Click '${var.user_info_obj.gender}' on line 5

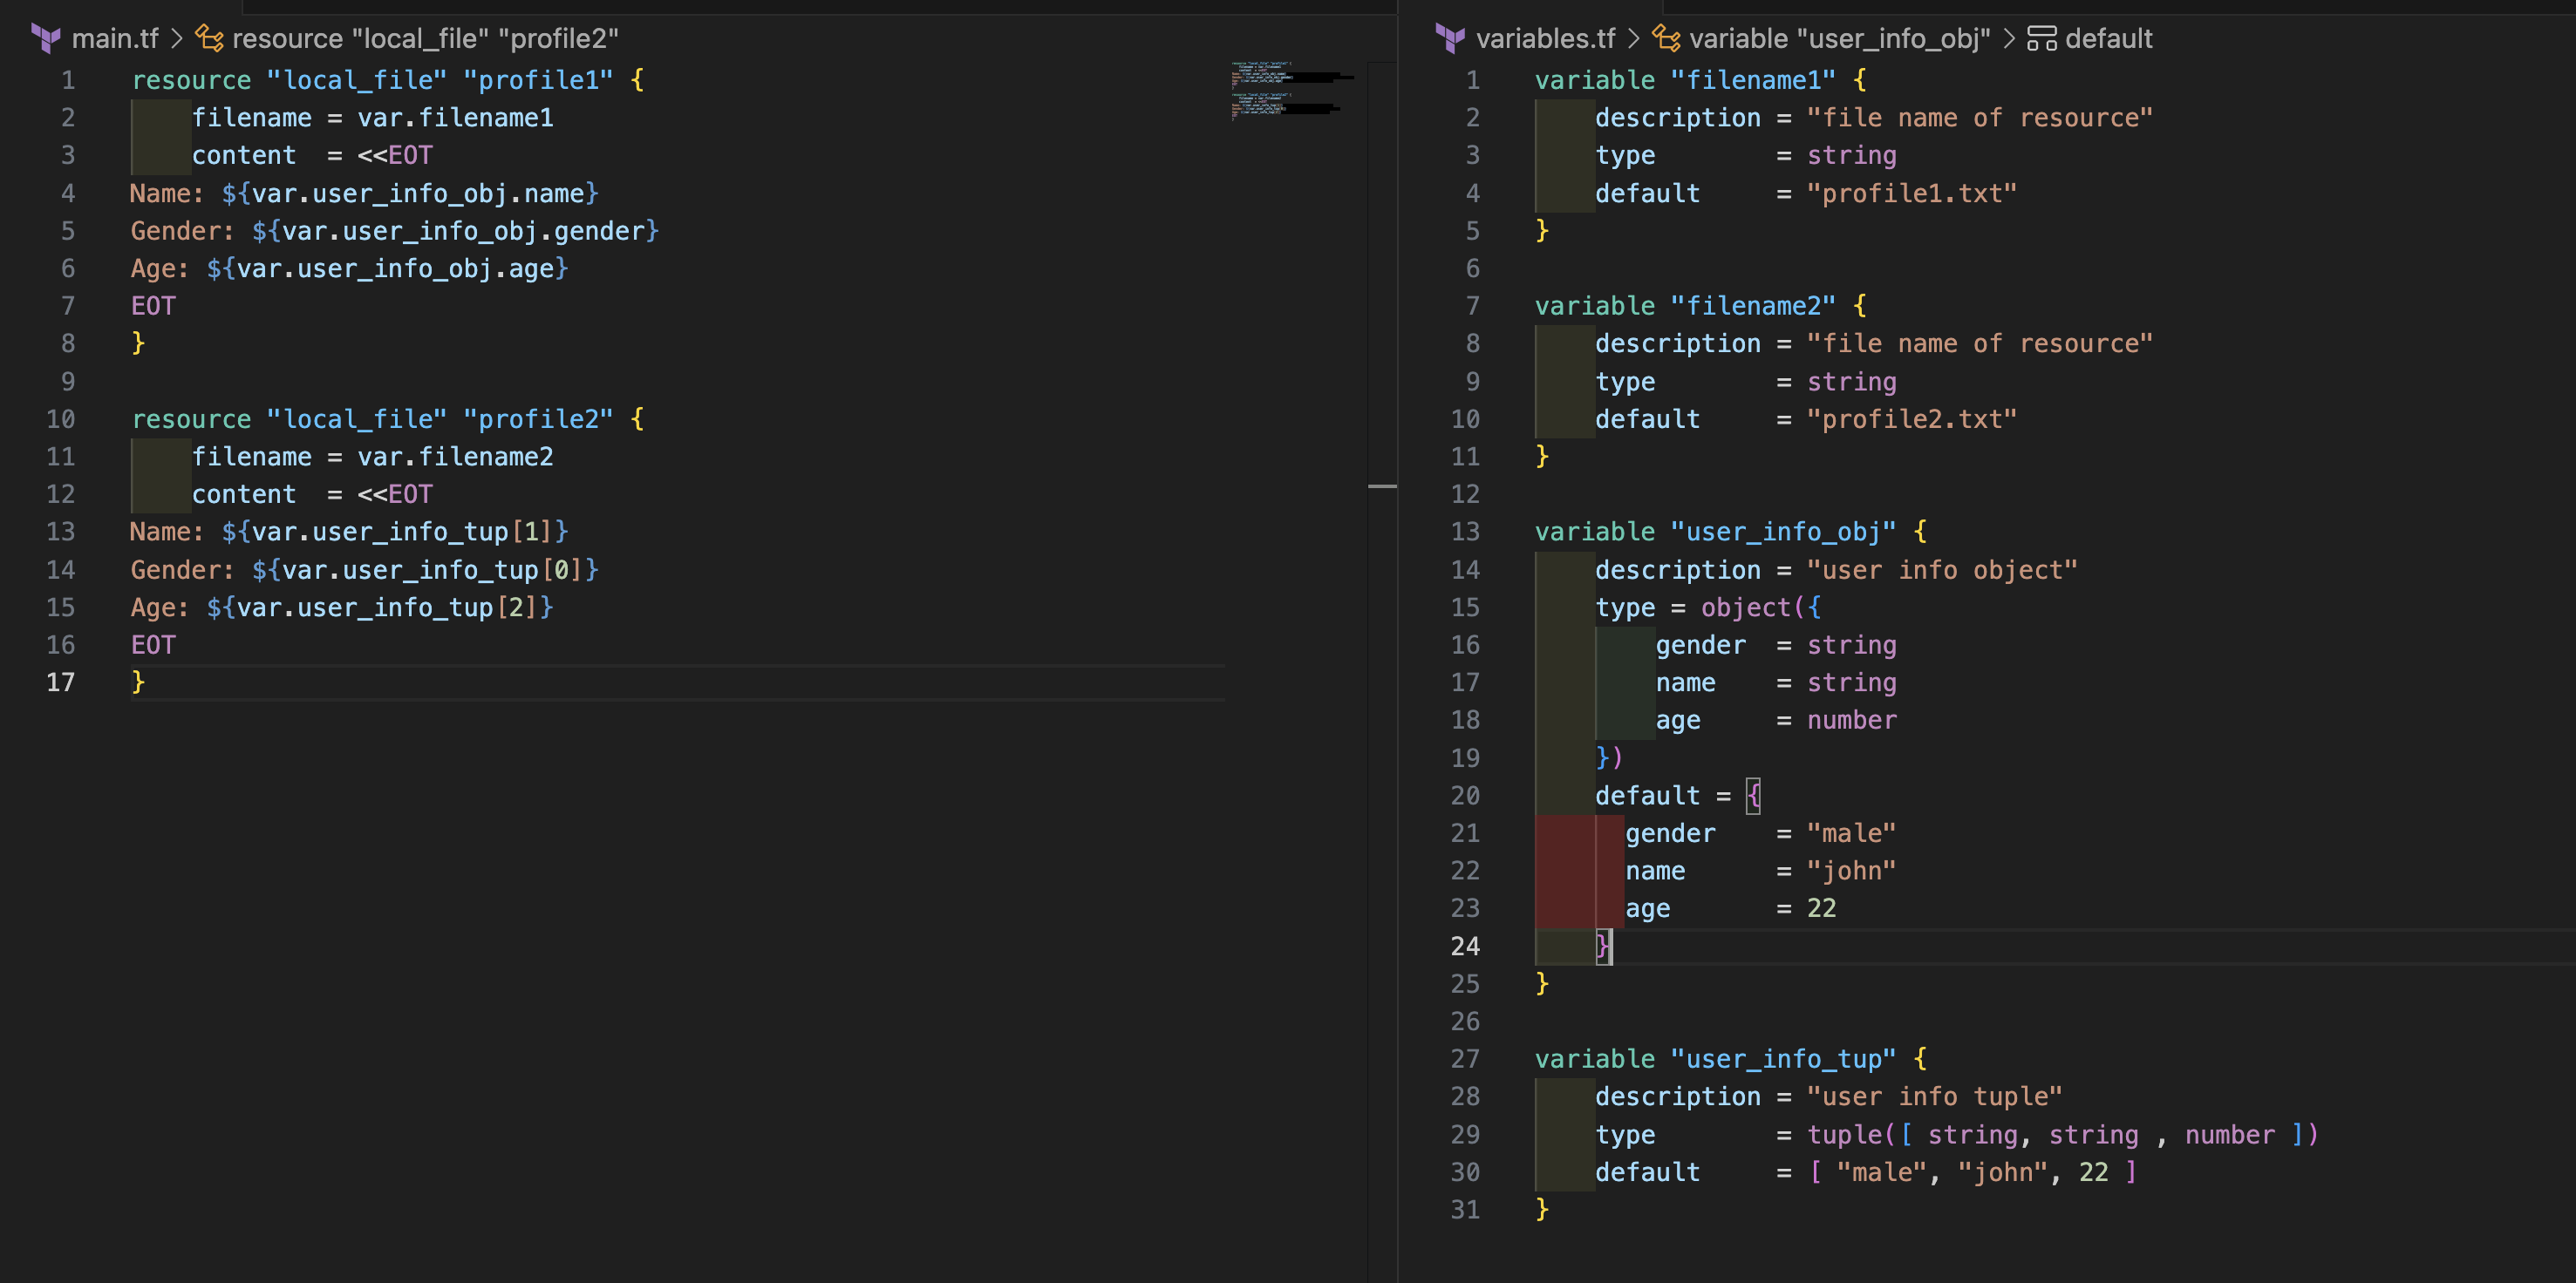click(x=456, y=231)
